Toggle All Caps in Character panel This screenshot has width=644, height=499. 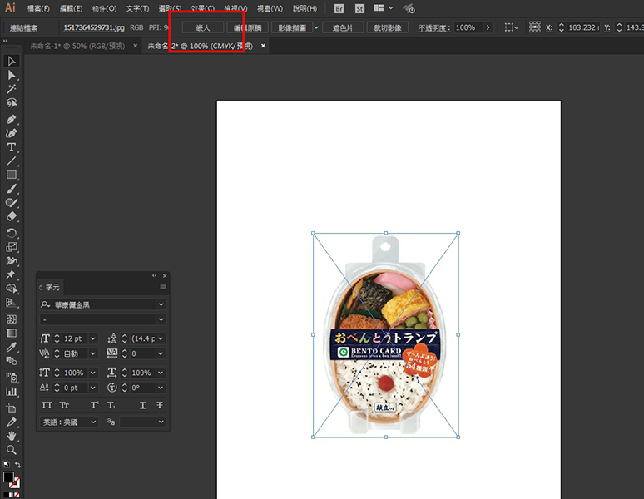[47, 405]
